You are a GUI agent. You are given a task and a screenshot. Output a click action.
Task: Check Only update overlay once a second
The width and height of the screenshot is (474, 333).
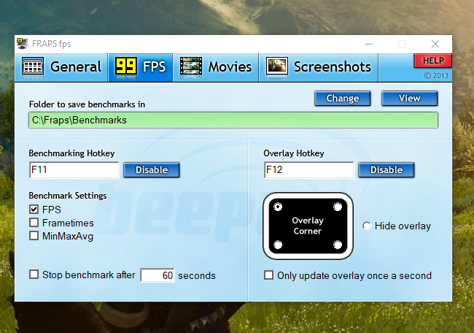pos(268,275)
